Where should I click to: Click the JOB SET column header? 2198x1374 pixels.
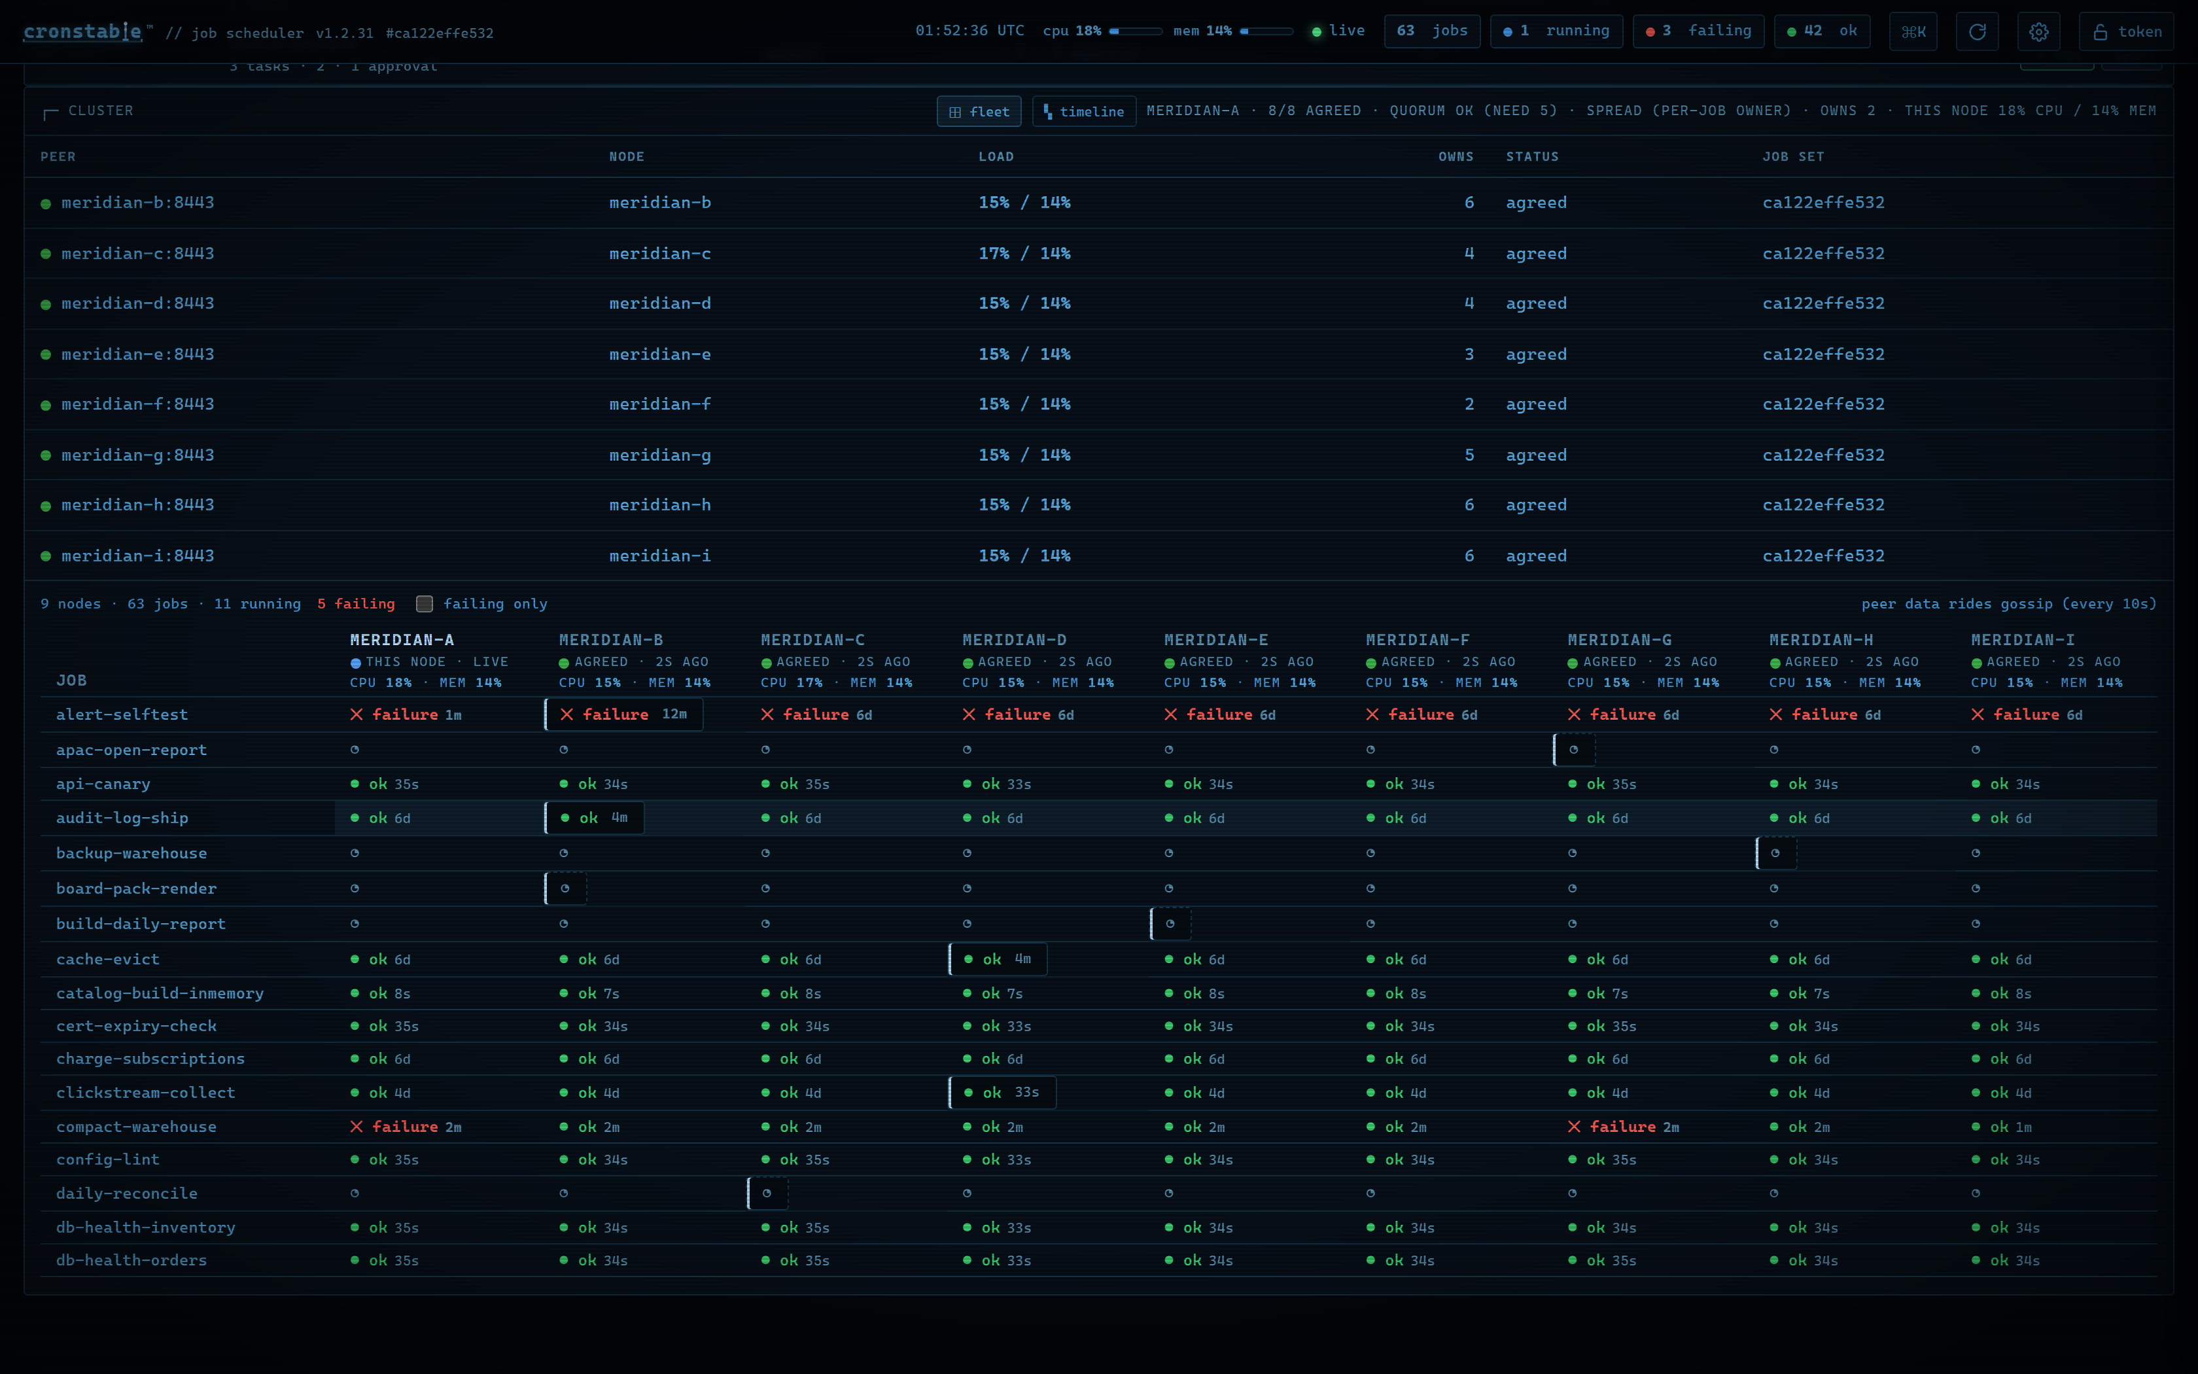(1793, 157)
